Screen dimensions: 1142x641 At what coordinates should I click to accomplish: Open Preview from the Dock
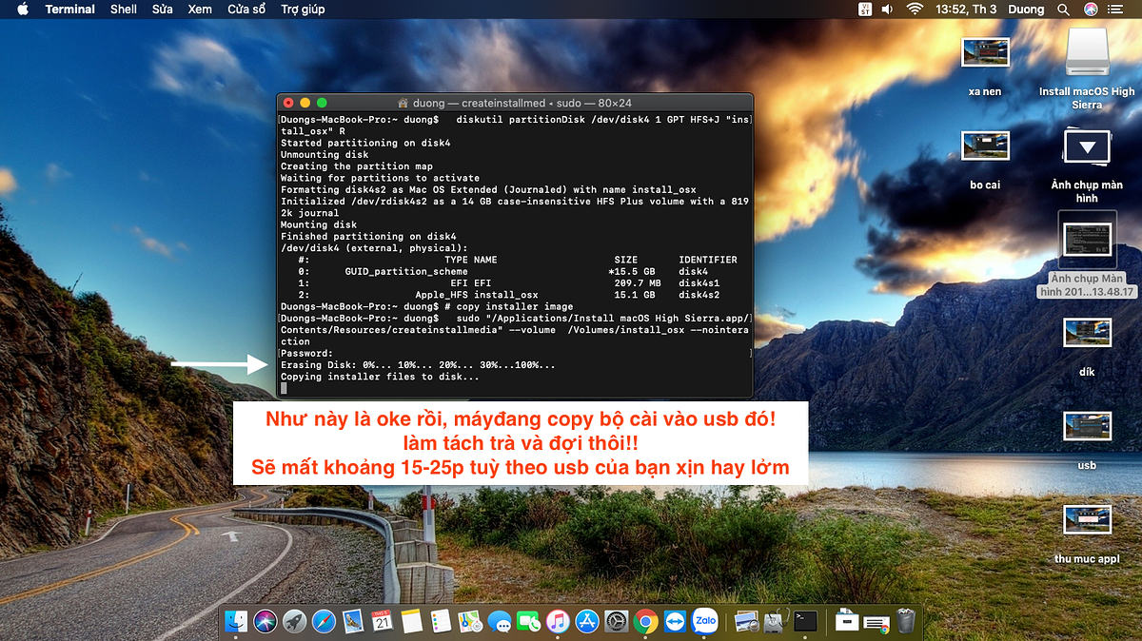746,621
